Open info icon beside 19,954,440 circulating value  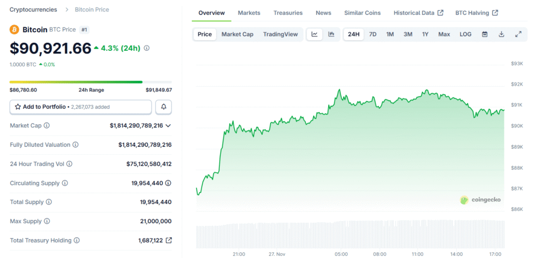pyautogui.click(x=168, y=183)
